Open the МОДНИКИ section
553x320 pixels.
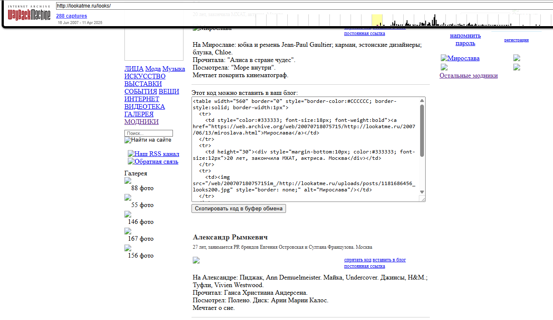141,122
